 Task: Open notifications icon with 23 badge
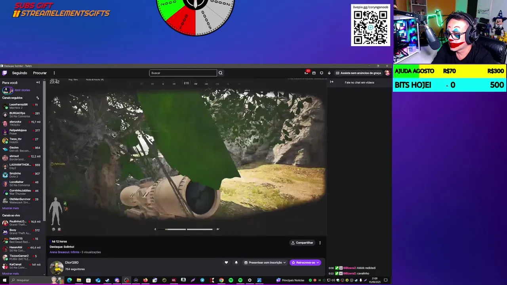306,73
